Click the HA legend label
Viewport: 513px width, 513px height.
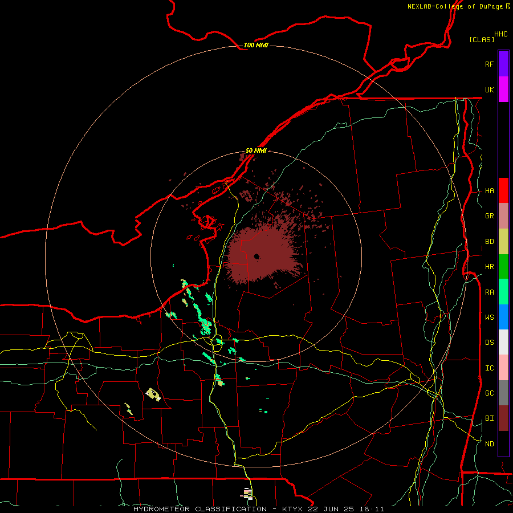[489, 191]
